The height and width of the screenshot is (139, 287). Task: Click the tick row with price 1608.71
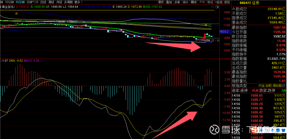click(x=259, y=100)
